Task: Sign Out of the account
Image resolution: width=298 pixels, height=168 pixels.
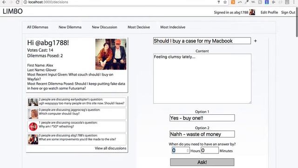Action: click(x=288, y=13)
